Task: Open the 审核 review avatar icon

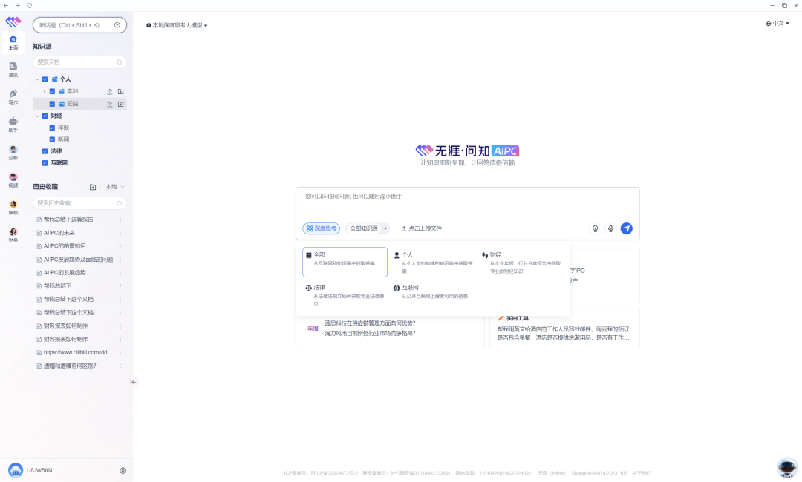Action: tap(13, 208)
